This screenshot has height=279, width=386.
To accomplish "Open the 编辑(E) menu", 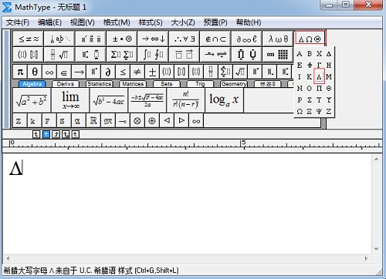I will click(x=49, y=22).
